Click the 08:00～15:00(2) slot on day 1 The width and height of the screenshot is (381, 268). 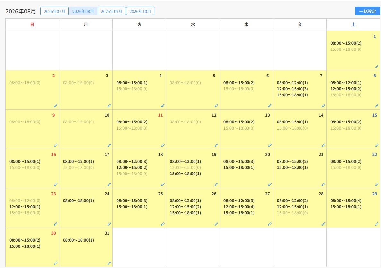tap(346, 43)
